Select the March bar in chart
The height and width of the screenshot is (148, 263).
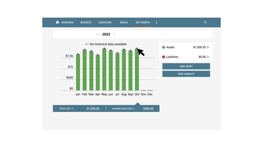click(91, 71)
